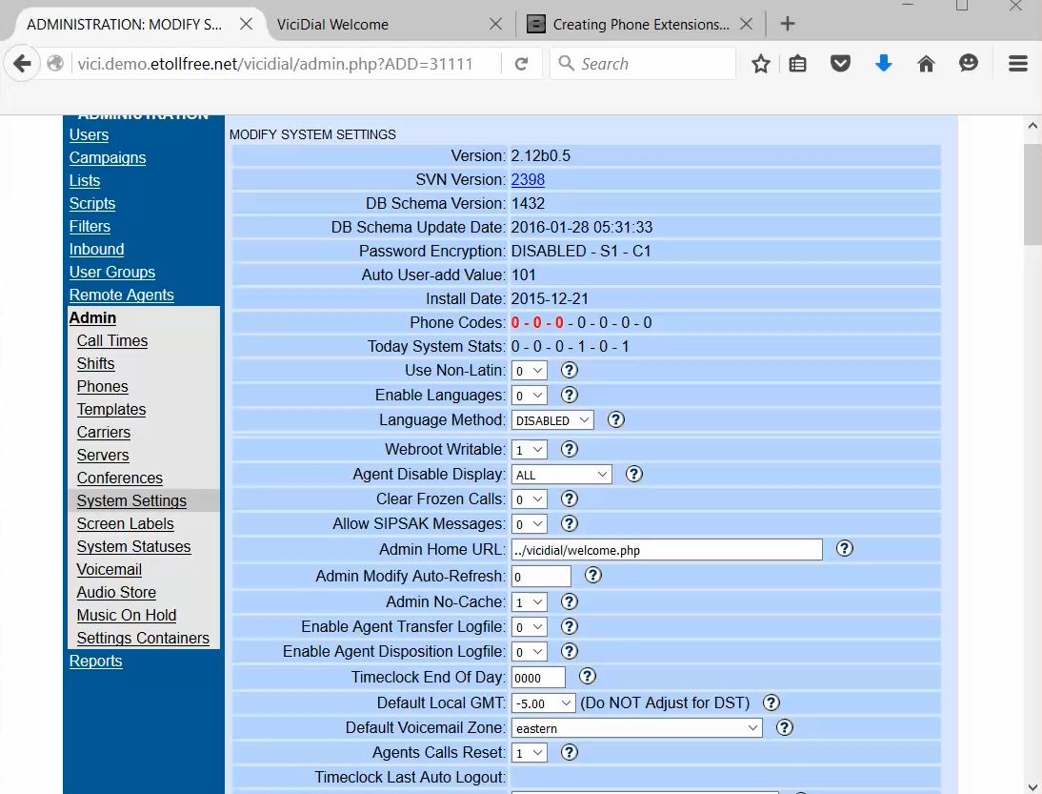
Task: Open help for Default Voicemail Zone
Action: tap(785, 727)
